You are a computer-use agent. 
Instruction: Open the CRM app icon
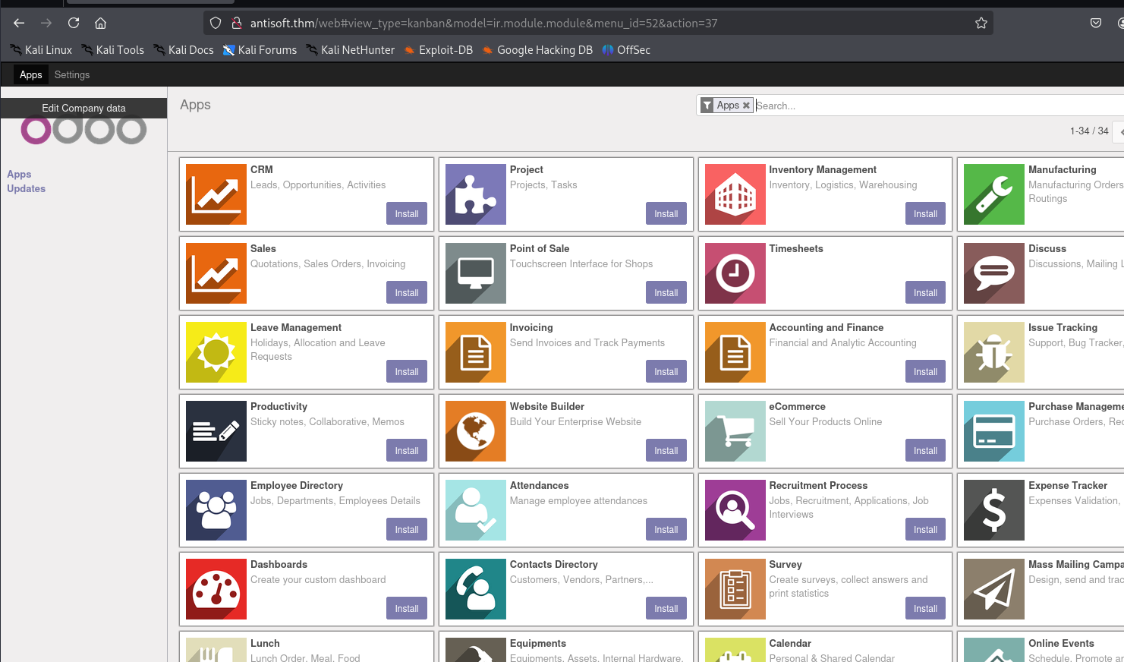[x=216, y=194]
